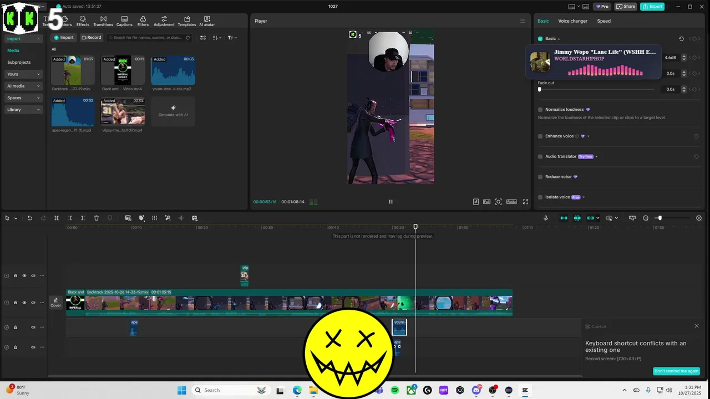
Task: Pause video playback
Action: 390,202
